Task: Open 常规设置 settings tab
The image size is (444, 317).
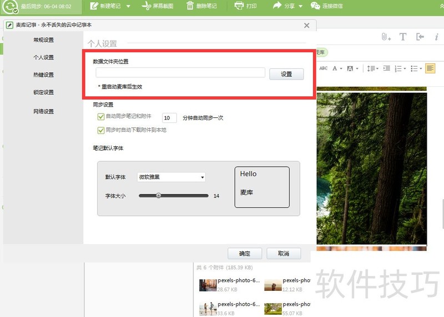Action: (x=43, y=39)
